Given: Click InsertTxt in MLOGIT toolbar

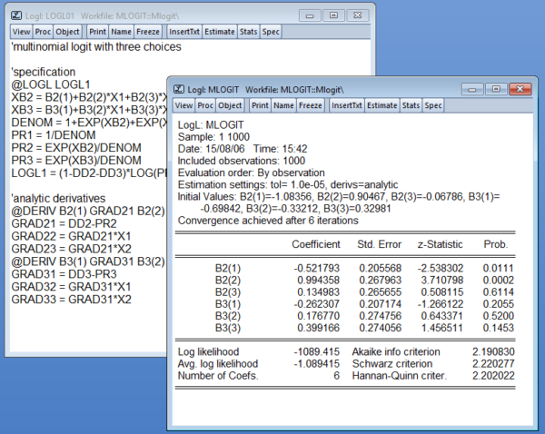Looking at the screenshot, I should coord(347,105).
